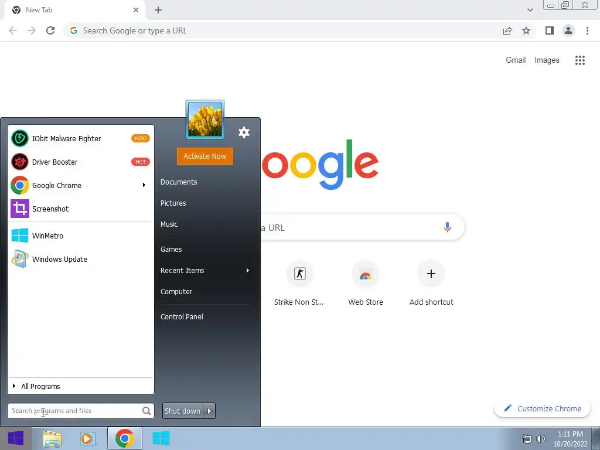Open tab search dropdown chevron
The image size is (600, 450).
(530, 10)
